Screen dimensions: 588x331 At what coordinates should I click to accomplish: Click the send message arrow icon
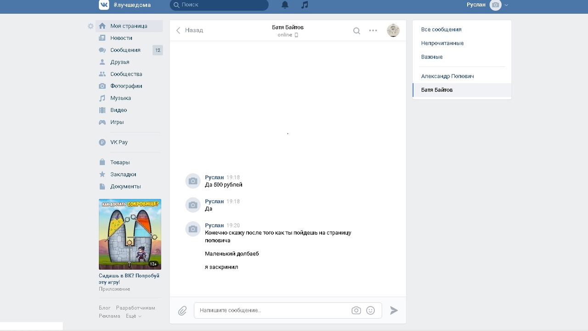tap(394, 310)
